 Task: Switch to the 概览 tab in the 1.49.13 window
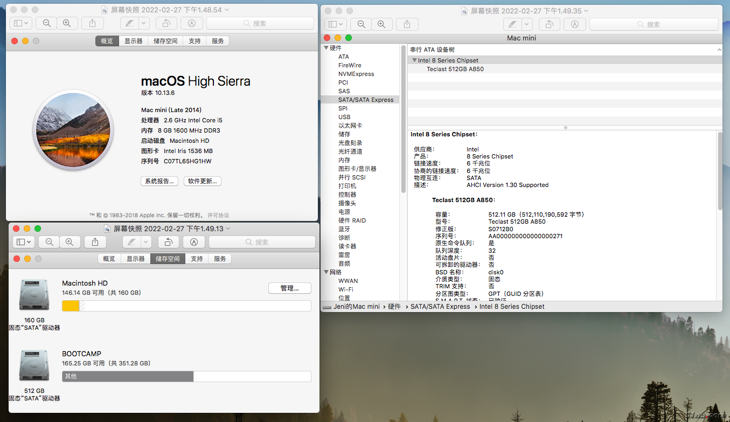click(x=109, y=259)
